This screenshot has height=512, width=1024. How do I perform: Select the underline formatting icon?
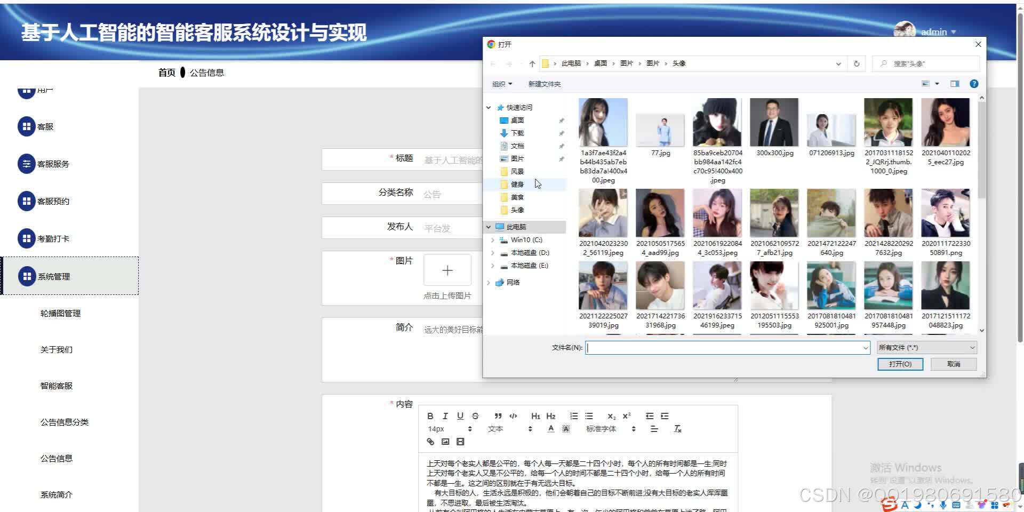point(460,416)
